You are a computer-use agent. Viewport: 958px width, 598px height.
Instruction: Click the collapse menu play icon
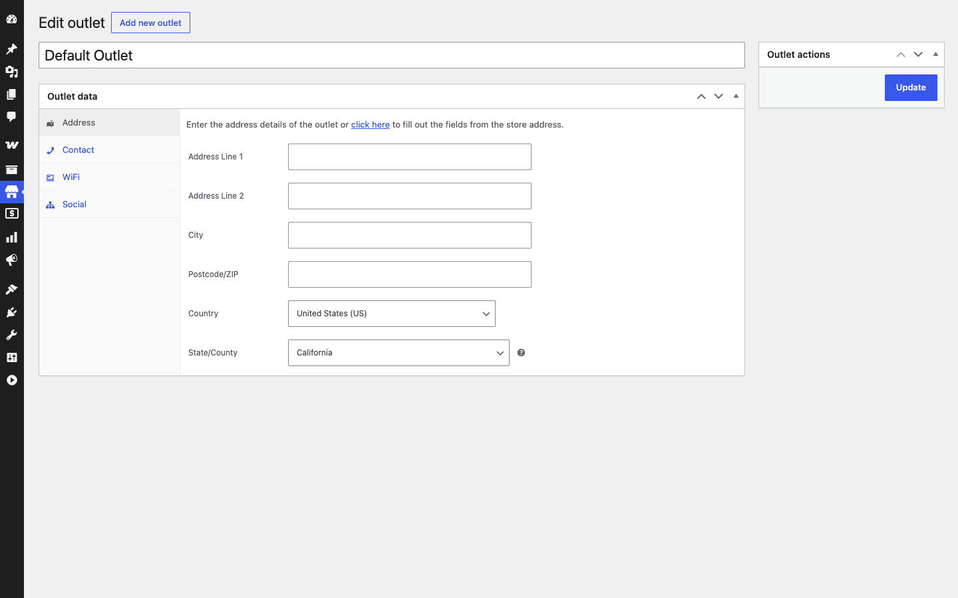coord(11,380)
